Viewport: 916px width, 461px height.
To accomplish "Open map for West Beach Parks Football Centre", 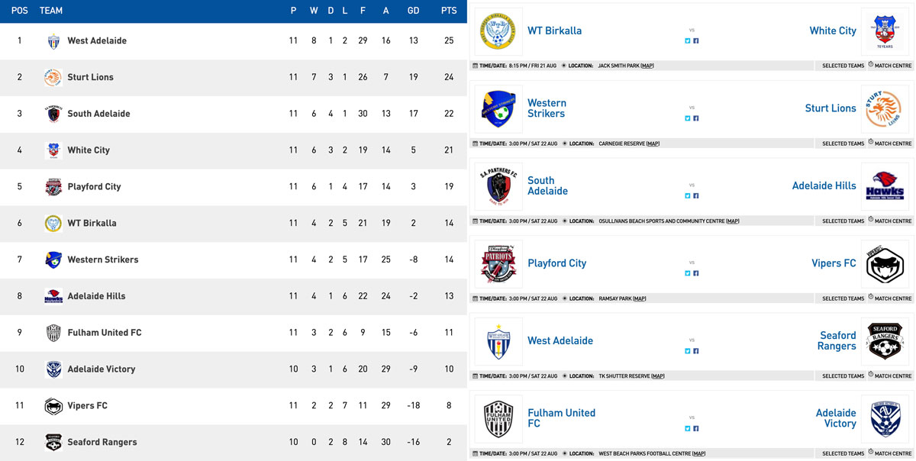I will (x=698, y=453).
